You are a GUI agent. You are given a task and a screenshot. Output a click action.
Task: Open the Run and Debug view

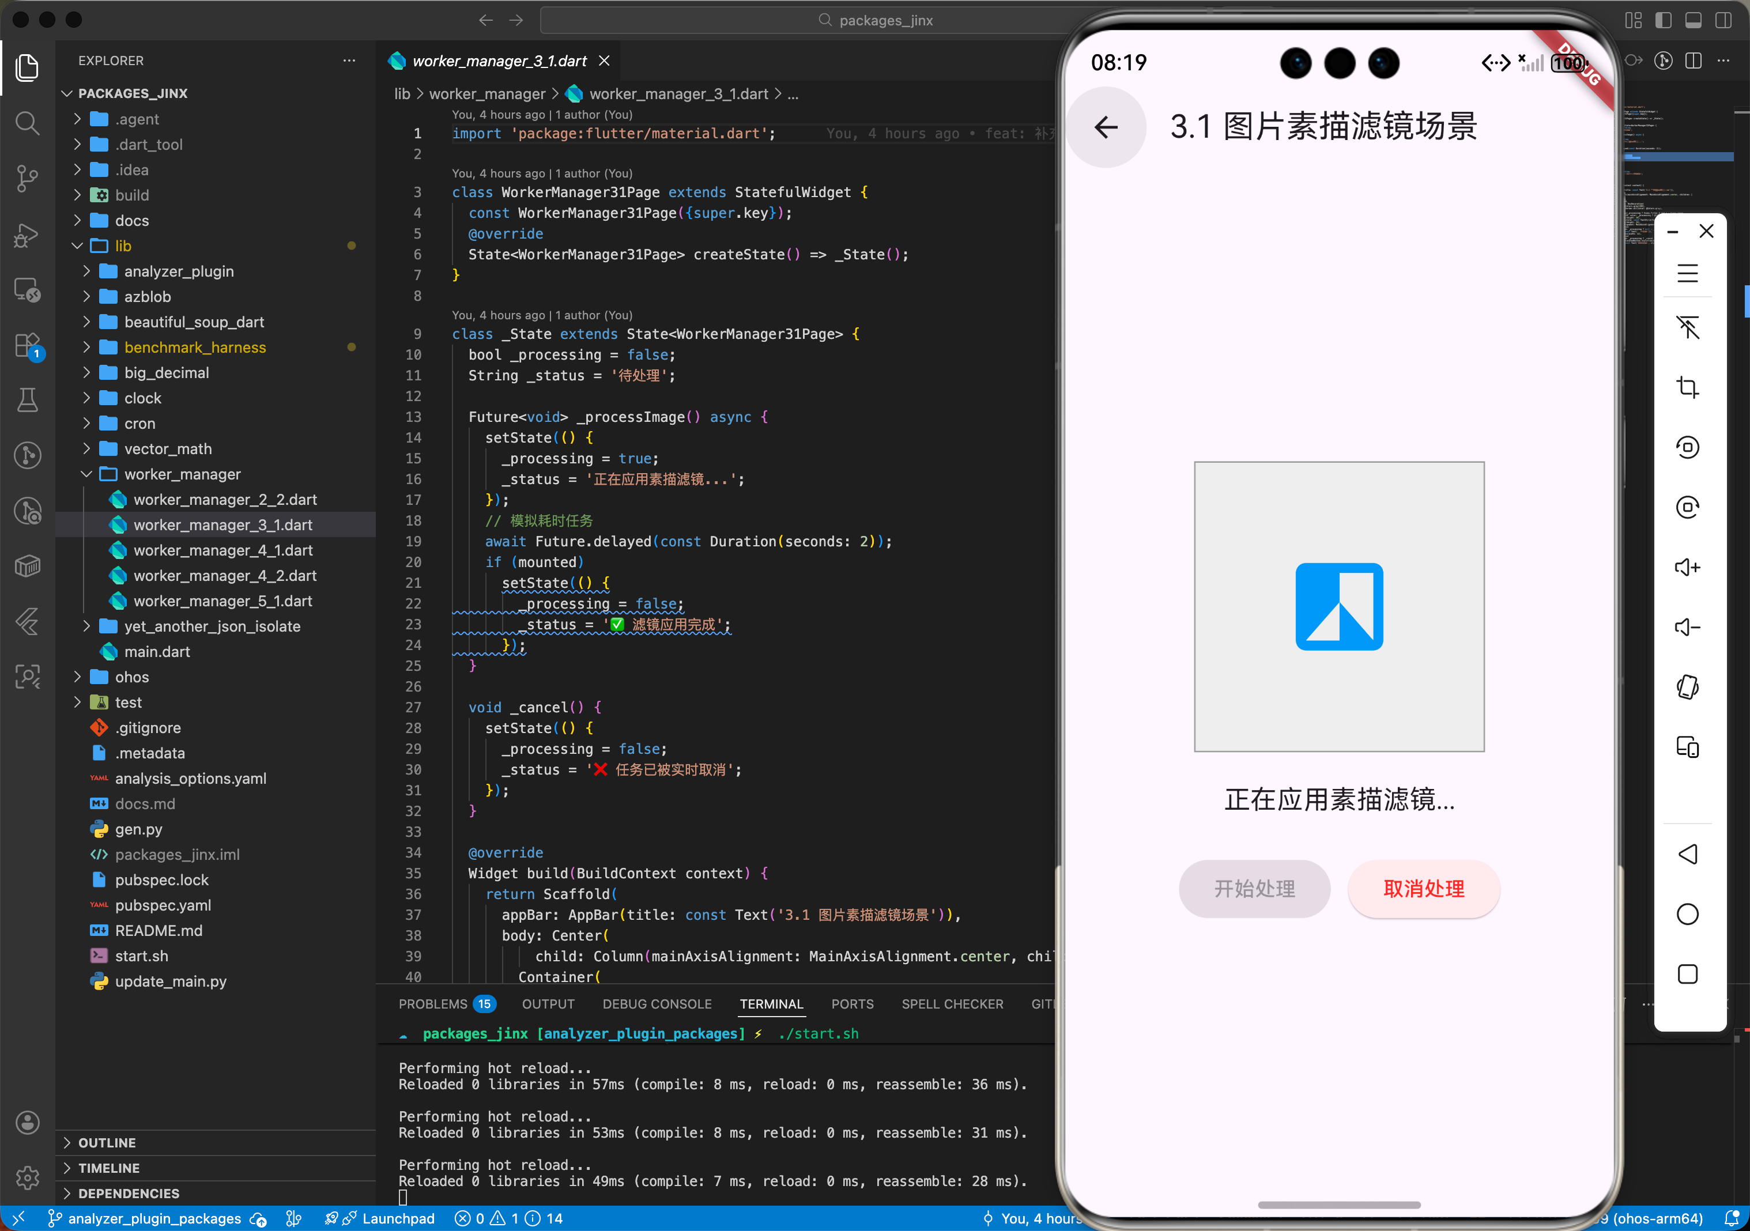(x=28, y=235)
